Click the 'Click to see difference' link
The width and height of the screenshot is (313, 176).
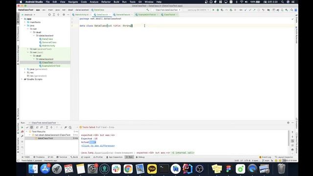click(x=98, y=146)
